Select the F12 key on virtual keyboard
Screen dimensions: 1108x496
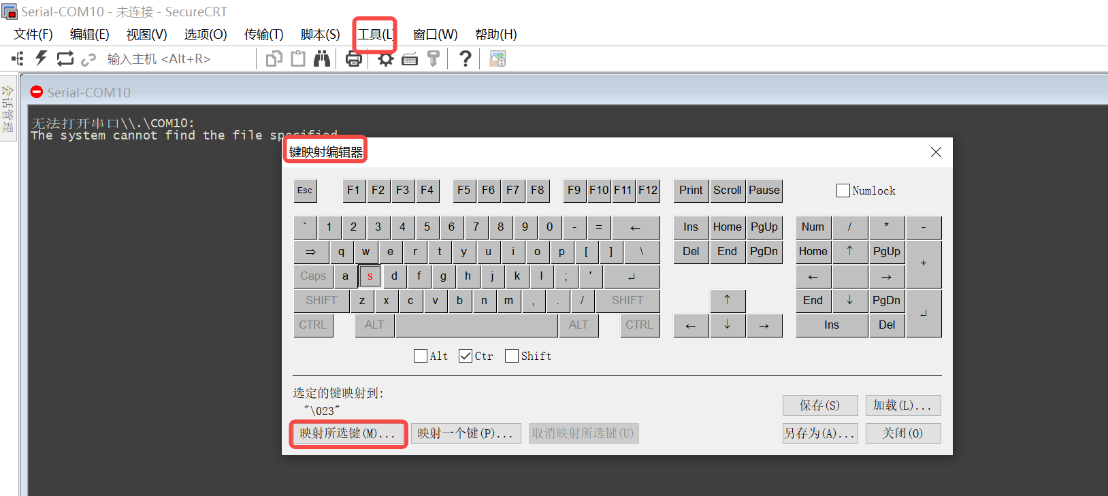click(x=648, y=191)
